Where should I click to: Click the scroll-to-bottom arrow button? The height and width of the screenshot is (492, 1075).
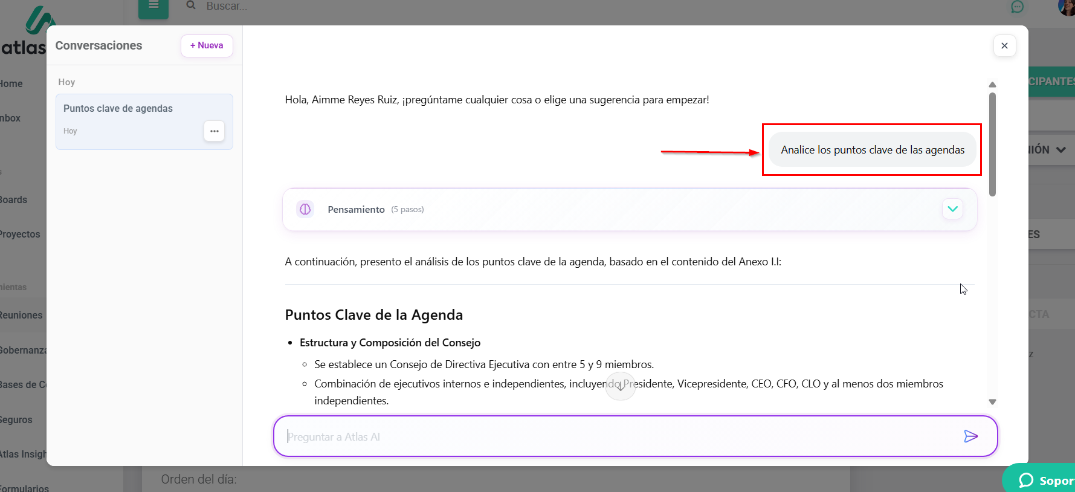tap(620, 386)
